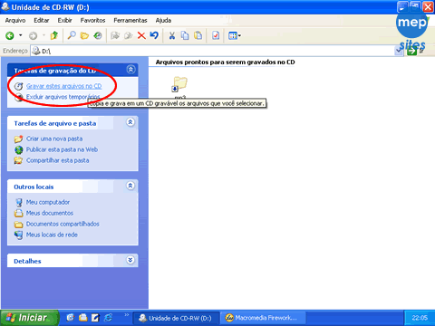Collapse the Tarefas de arquivo e pasta panel
Viewport: 435px width, 326px height.
pyautogui.click(x=130, y=122)
